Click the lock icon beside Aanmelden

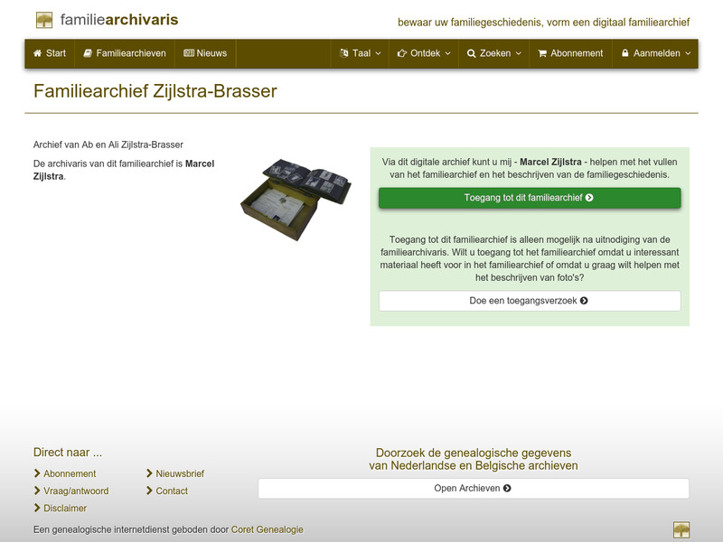click(x=625, y=53)
